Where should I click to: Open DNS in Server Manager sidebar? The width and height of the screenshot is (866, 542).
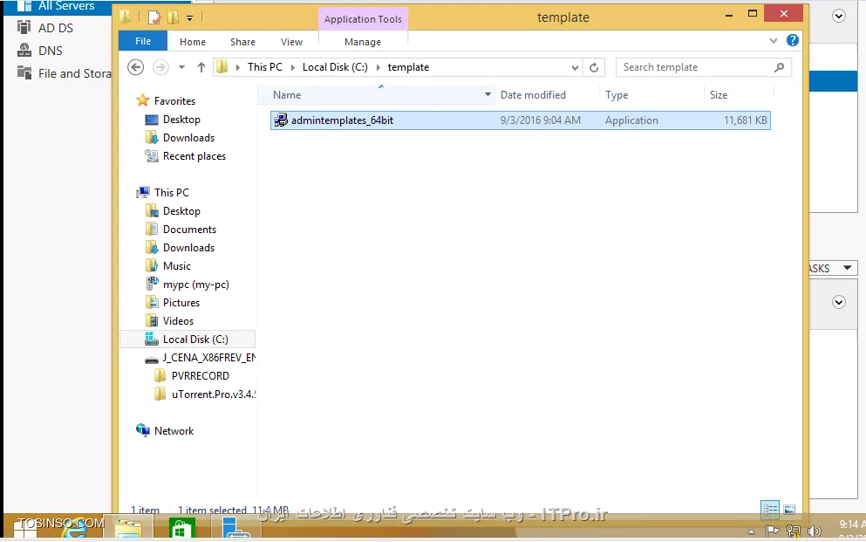pyautogui.click(x=51, y=51)
